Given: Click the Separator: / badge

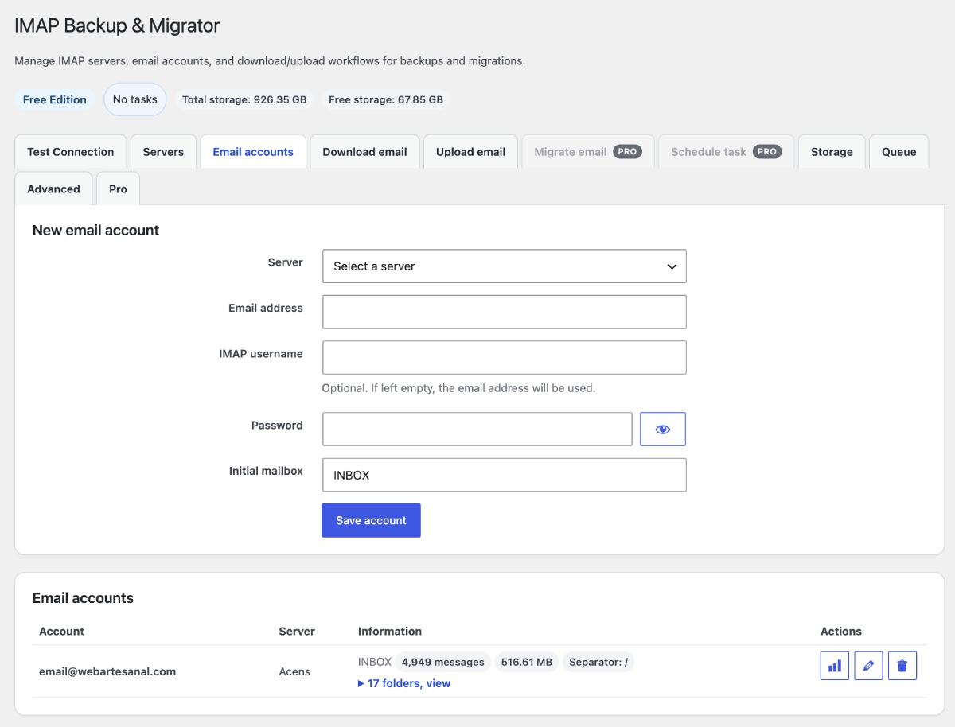Looking at the screenshot, I should click(598, 662).
